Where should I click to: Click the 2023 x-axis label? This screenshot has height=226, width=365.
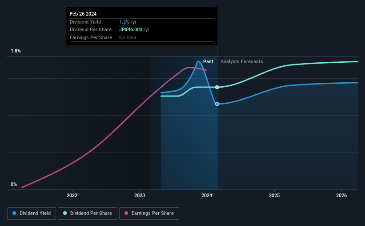[x=140, y=195]
